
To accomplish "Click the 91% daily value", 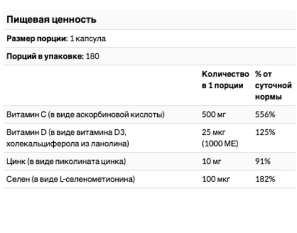I will [263, 161].
